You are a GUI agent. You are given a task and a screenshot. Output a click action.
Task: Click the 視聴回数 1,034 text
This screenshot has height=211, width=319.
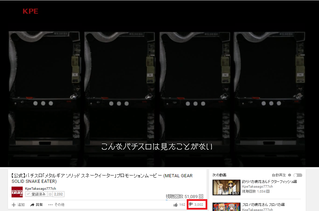[x=256, y=191]
